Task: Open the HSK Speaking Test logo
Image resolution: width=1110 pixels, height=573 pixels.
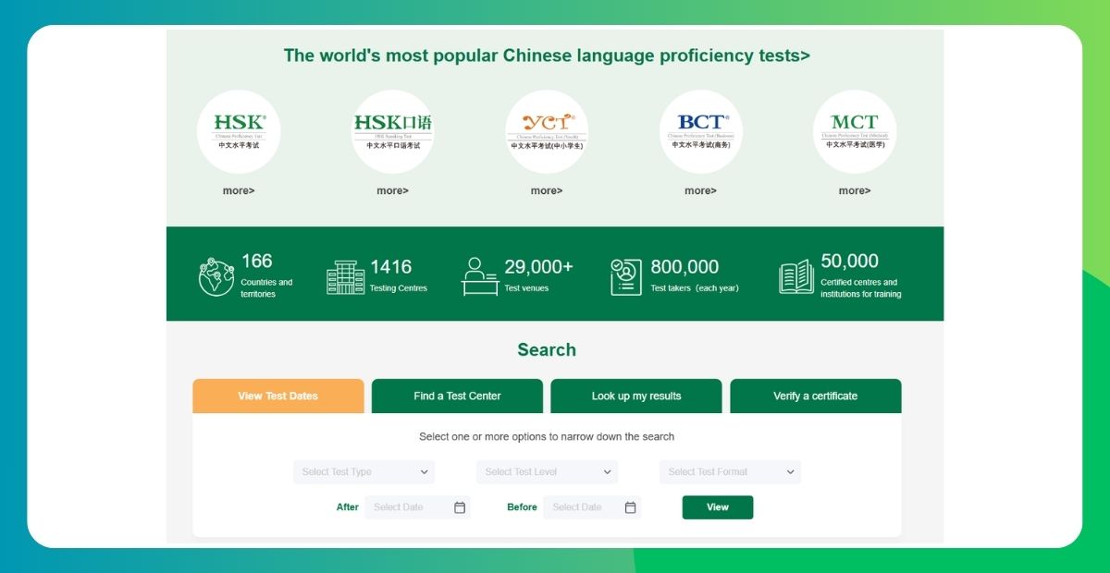Action: 392,132
